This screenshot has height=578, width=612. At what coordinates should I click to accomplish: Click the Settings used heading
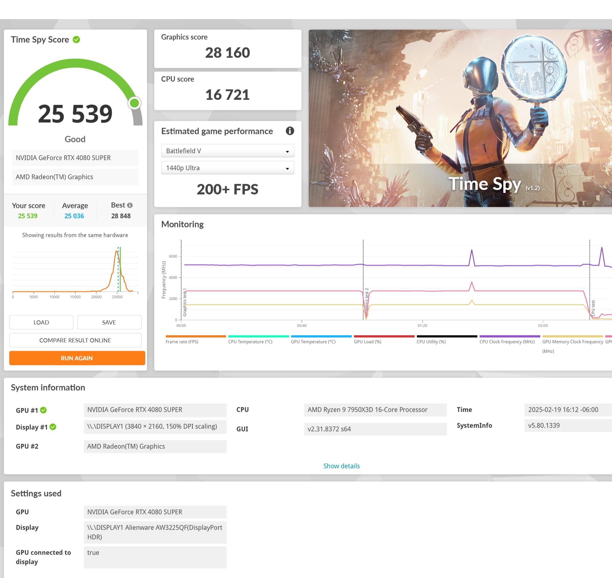[x=36, y=494]
